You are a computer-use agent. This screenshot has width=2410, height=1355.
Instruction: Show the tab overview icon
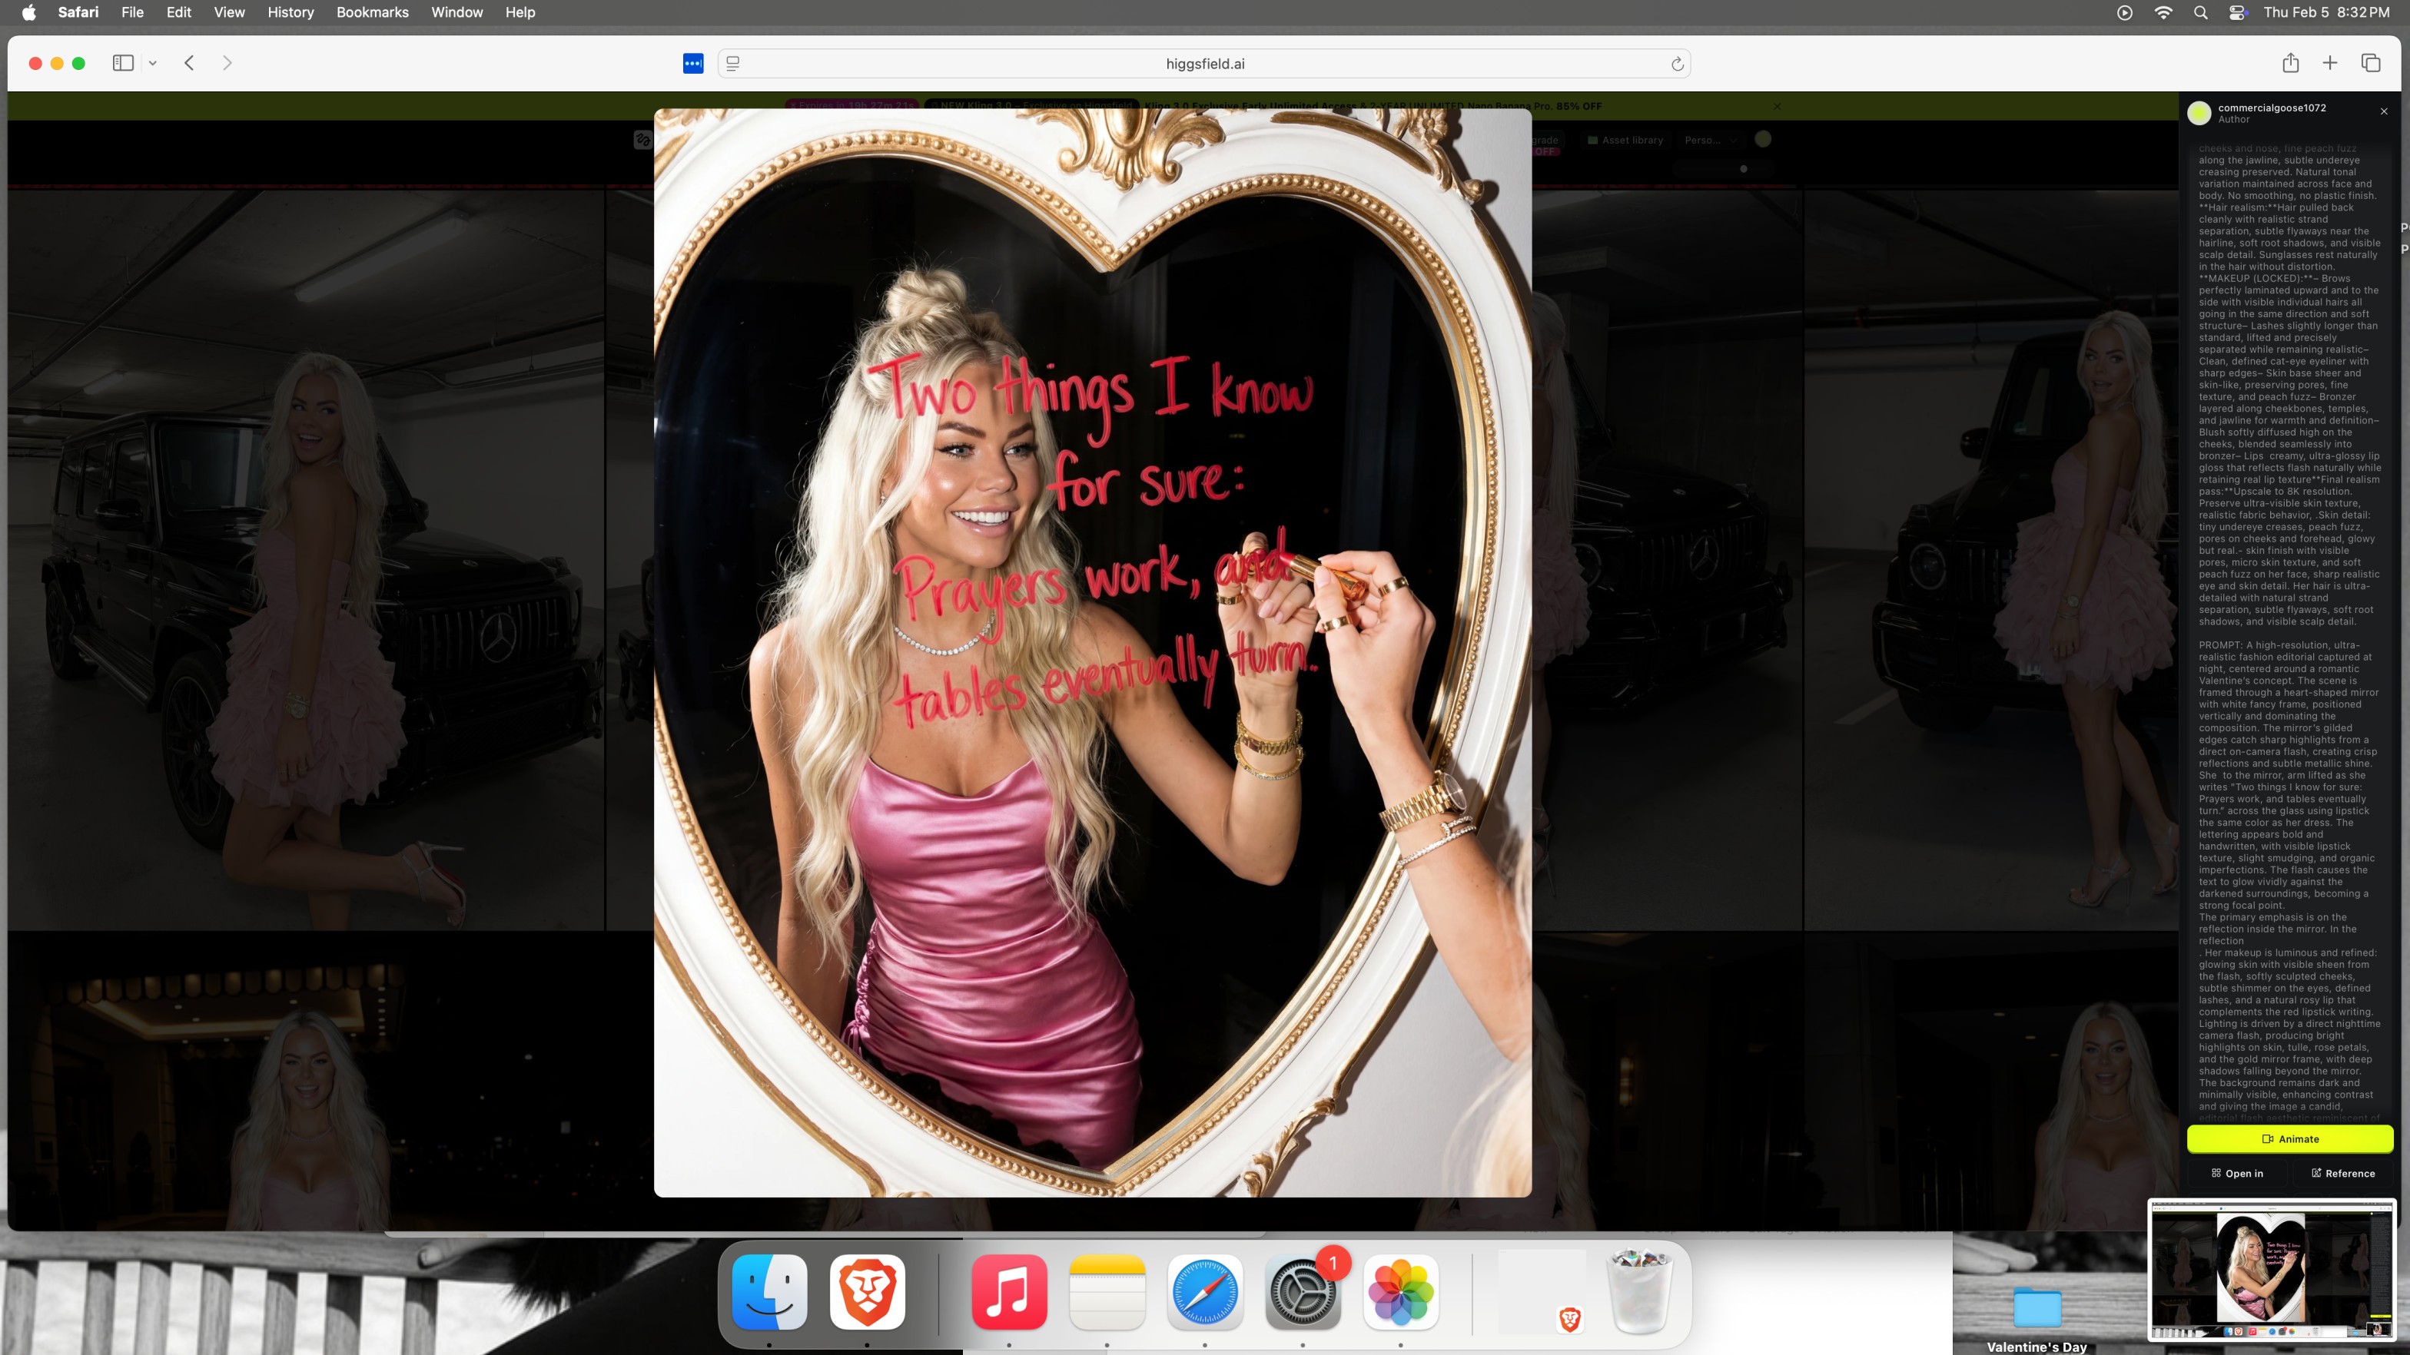point(2371,63)
